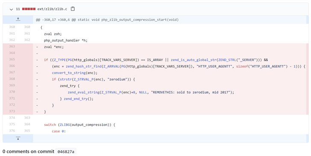Select the zend_hash_str_find HTTP_USER_AGENTT line
Image resolution: width=311 pixels, height=156 pixels.
179,66
